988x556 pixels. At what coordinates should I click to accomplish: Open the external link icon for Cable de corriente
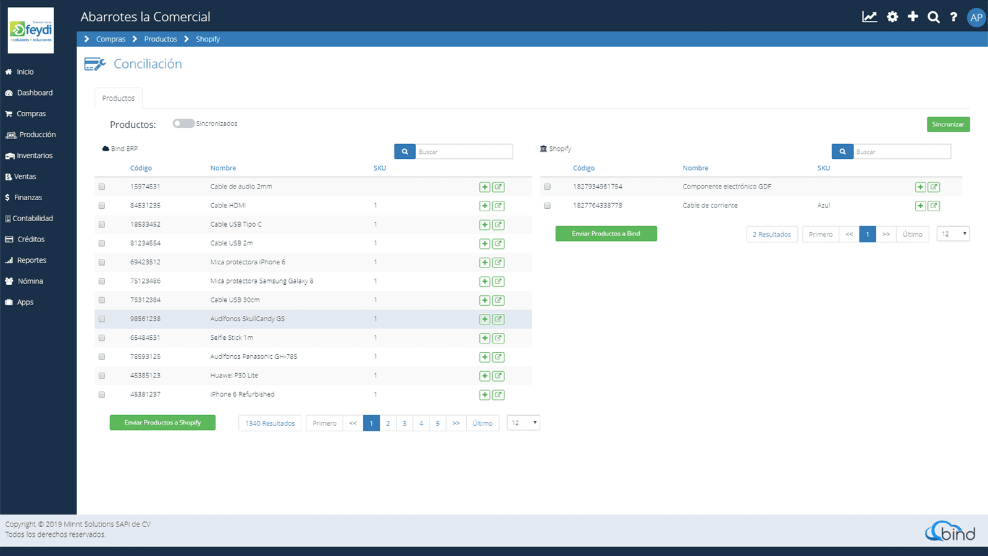click(x=935, y=206)
